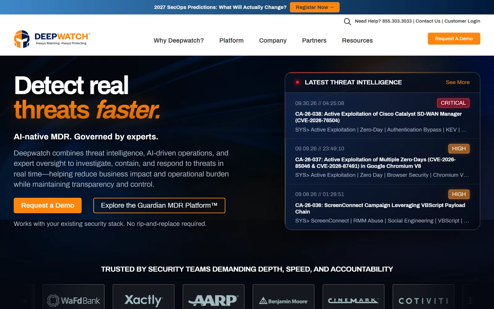
Task: Click the Cinemark logo card
Action: [x=354, y=297]
